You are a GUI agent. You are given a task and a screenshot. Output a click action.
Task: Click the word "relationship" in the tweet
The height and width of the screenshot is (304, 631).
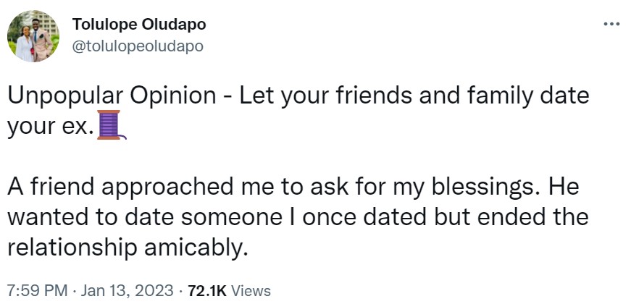click(x=74, y=247)
